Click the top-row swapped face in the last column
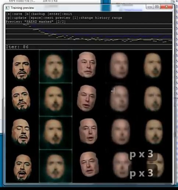 153,66
